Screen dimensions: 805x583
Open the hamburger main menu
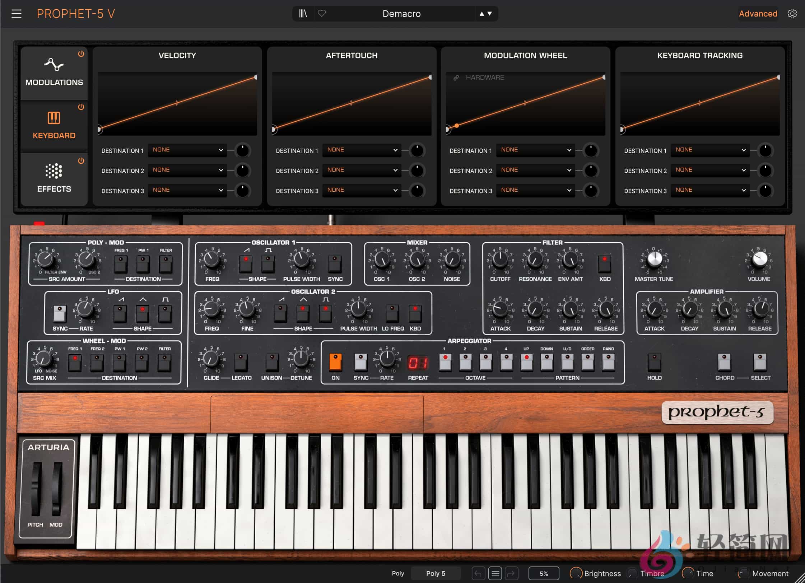coord(17,14)
